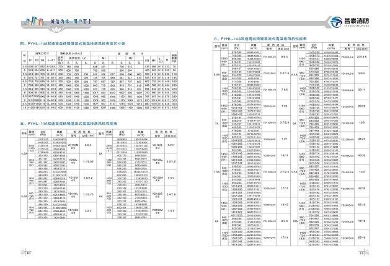The image size is (390, 266).
Task: Click weight value 135 in table four
Action: (x=174, y=78)
